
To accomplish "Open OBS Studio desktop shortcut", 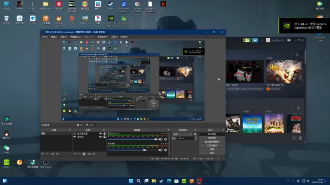I will click(x=46, y=164).
